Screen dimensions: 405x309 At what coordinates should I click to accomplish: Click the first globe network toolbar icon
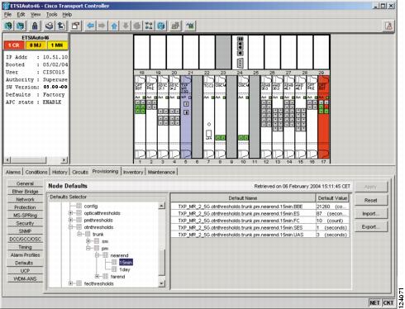coord(8,26)
